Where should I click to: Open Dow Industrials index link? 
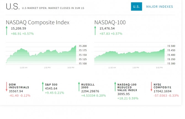click(19, 86)
